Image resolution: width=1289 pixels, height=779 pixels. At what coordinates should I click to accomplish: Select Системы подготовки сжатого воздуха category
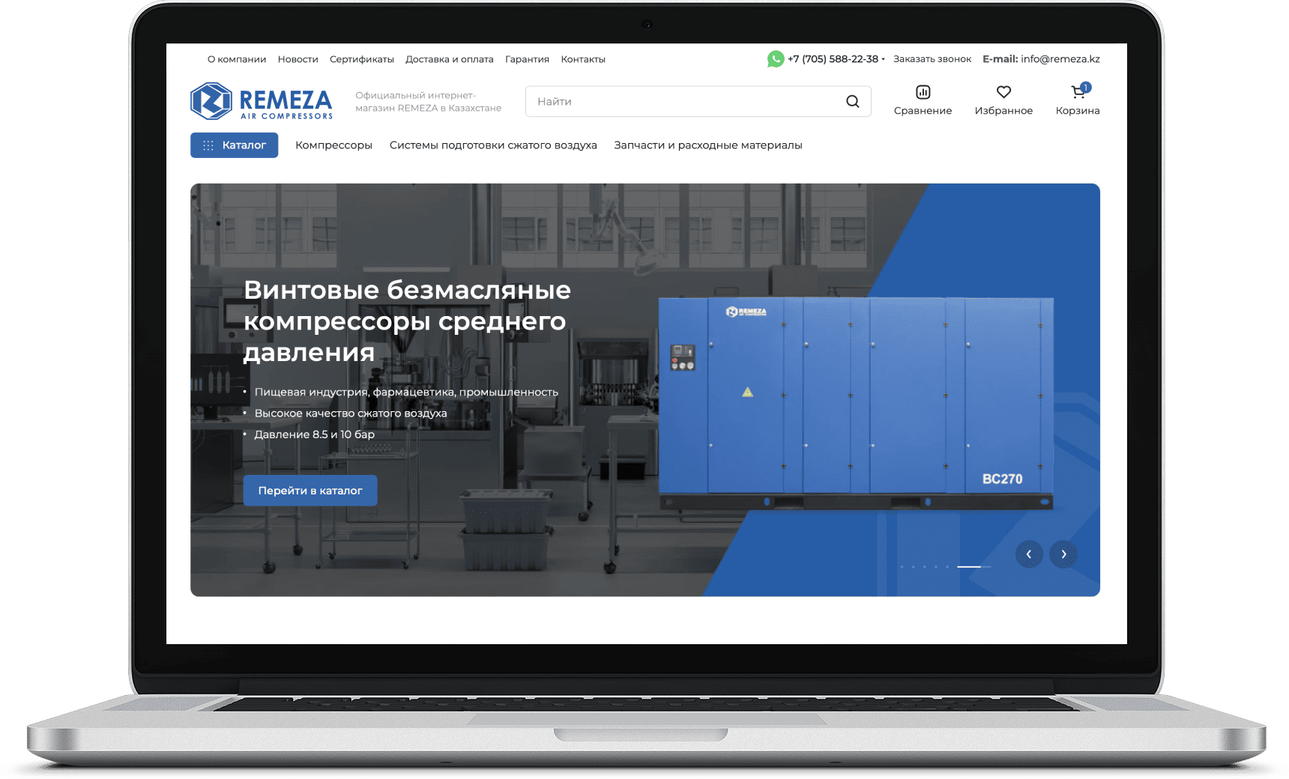[493, 145]
